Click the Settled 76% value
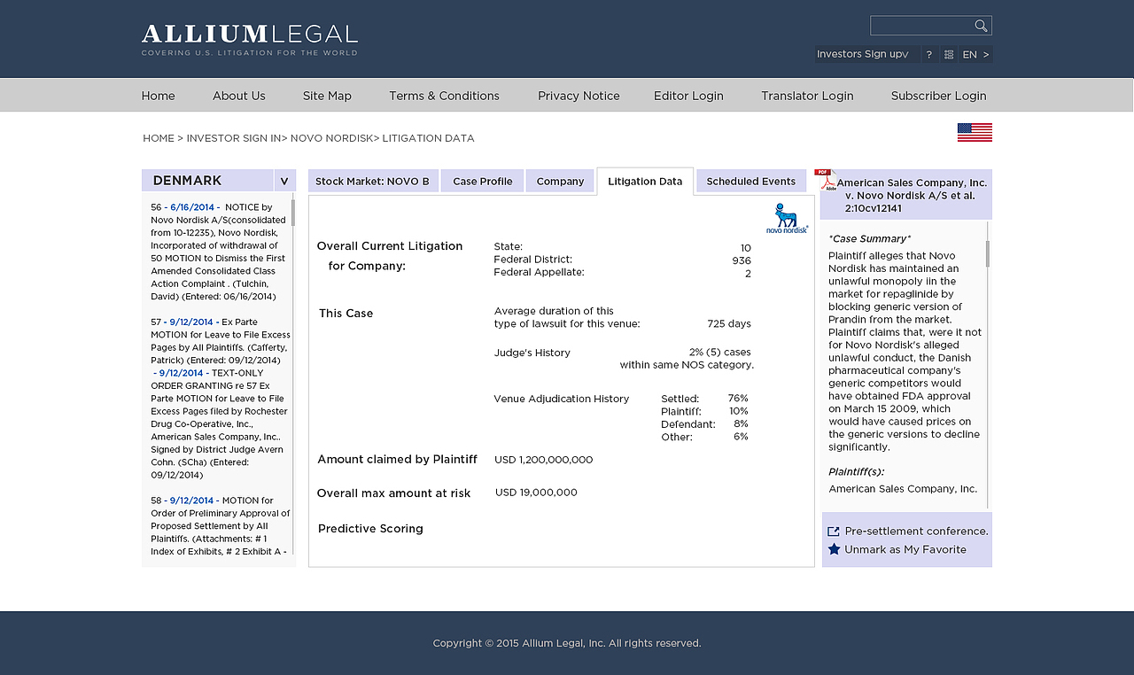The height and width of the screenshot is (675, 1134). 738,399
